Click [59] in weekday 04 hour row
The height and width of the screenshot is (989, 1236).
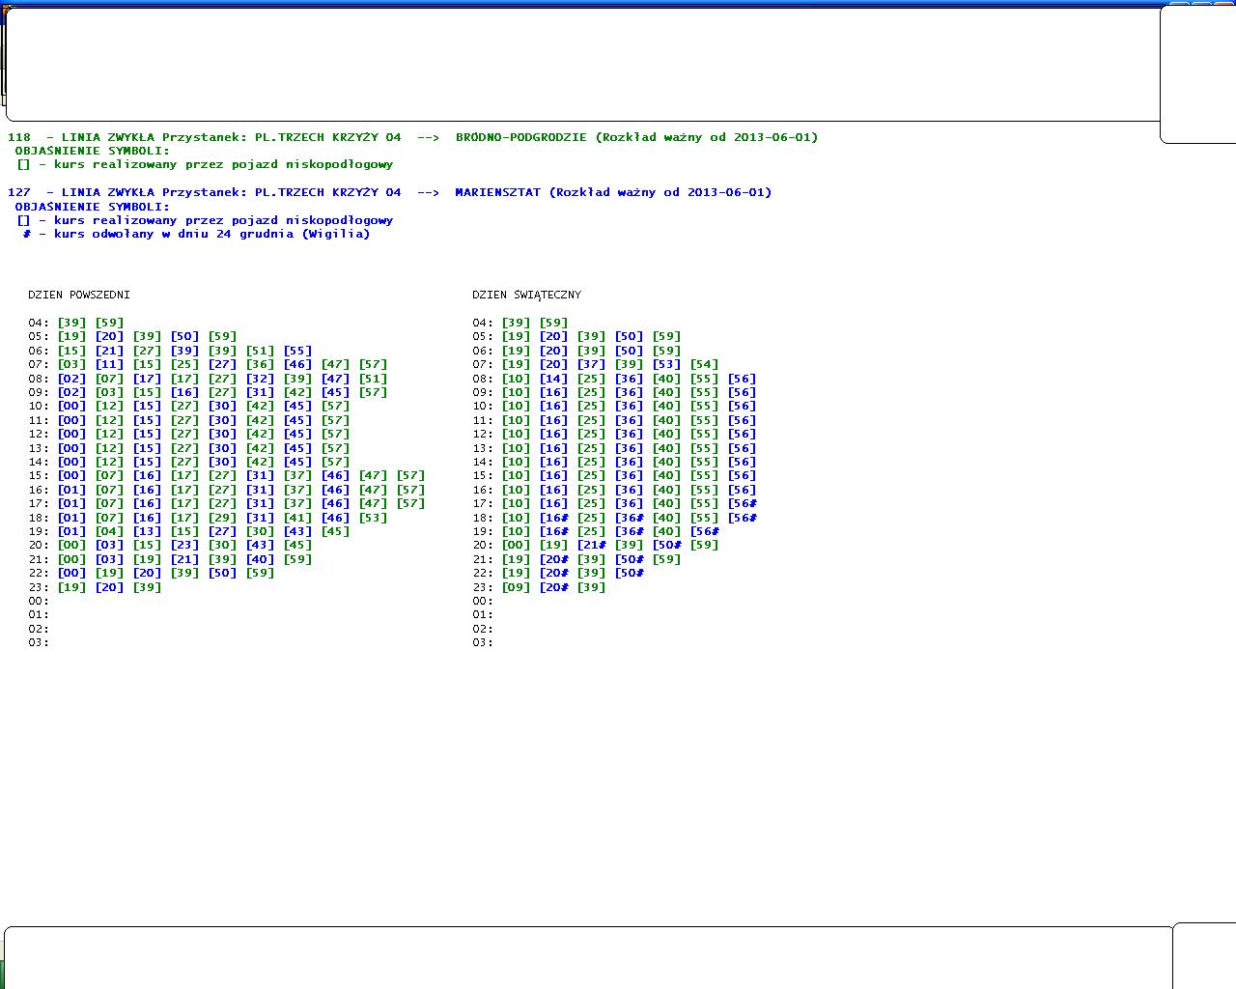[x=110, y=323]
